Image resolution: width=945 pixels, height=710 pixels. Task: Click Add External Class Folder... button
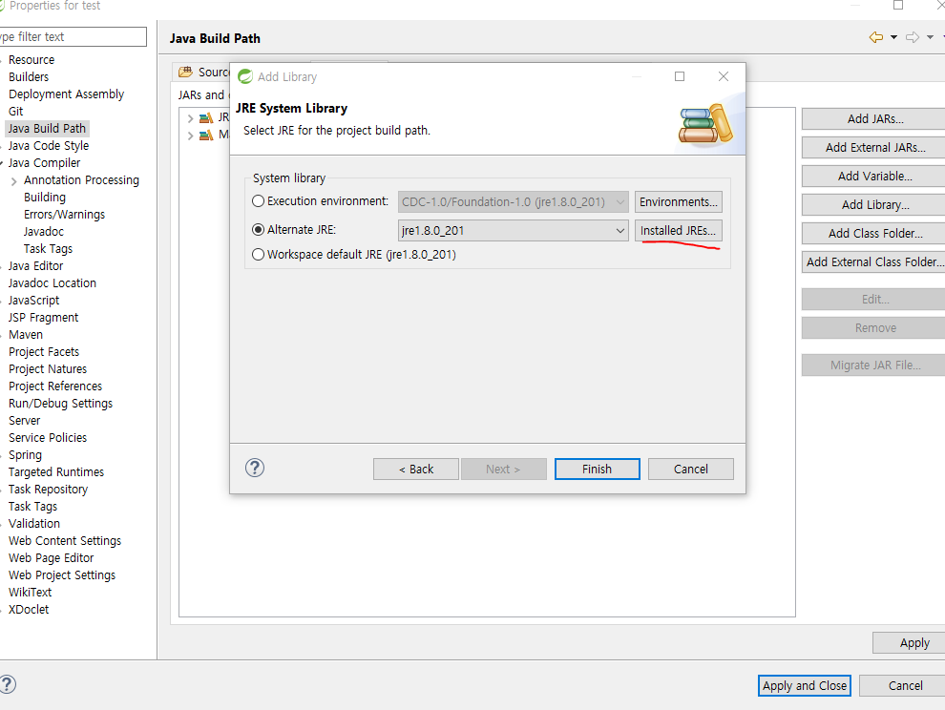tap(875, 262)
